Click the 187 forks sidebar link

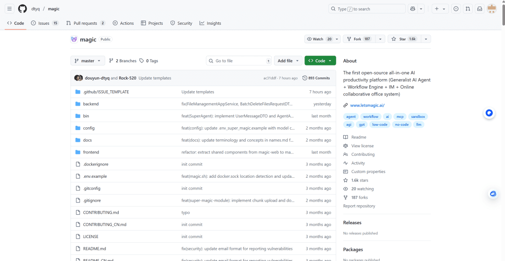tap(360, 197)
